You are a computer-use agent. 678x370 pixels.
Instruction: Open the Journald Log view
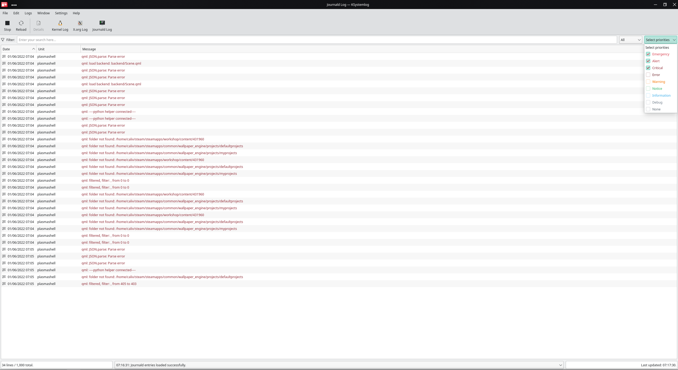pos(102,25)
